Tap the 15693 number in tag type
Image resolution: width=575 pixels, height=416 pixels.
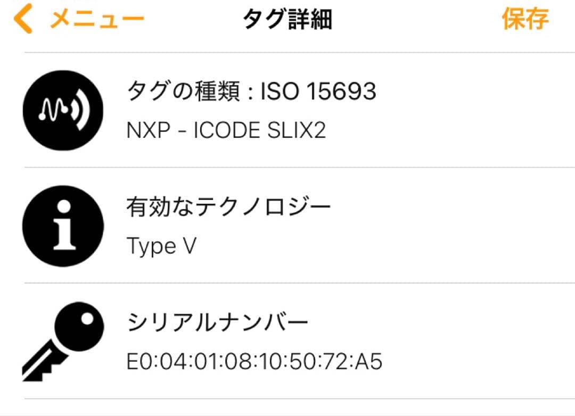pos(342,92)
